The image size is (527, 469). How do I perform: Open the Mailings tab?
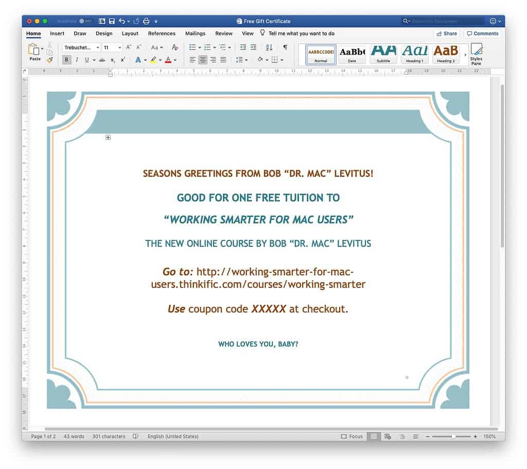(x=195, y=33)
